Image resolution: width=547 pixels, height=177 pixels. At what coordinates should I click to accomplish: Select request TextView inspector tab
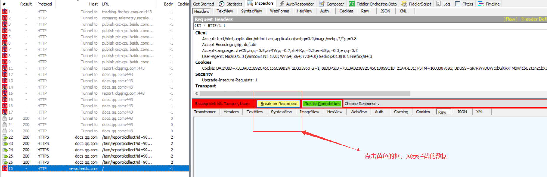[225, 11]
